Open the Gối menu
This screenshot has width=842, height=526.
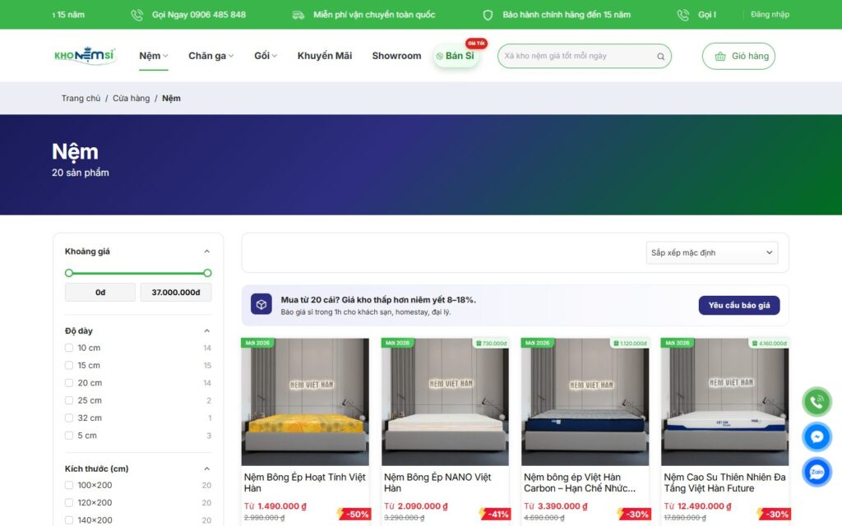pos(266,56)
